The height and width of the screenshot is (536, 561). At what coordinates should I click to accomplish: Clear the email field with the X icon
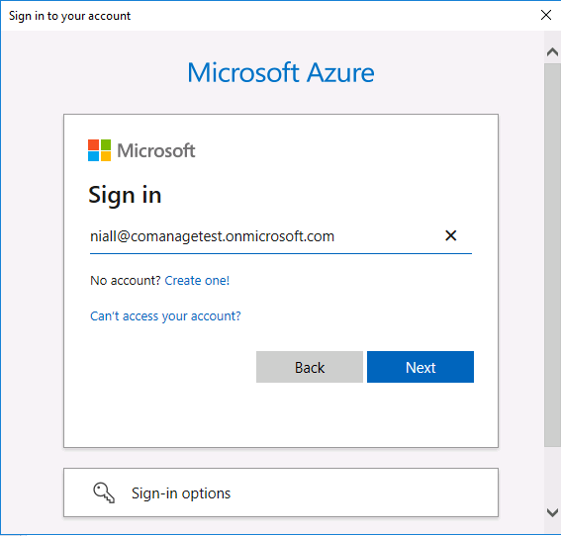pyautogui.click(x=450, y=235)
